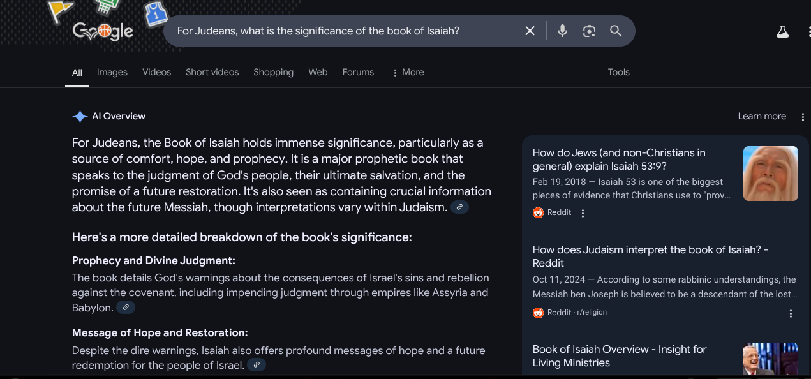This screenshot has width=811, height=379.
Task: Click the 'Message of Hope and Restoration:' heading
Action: coord(160,332)
